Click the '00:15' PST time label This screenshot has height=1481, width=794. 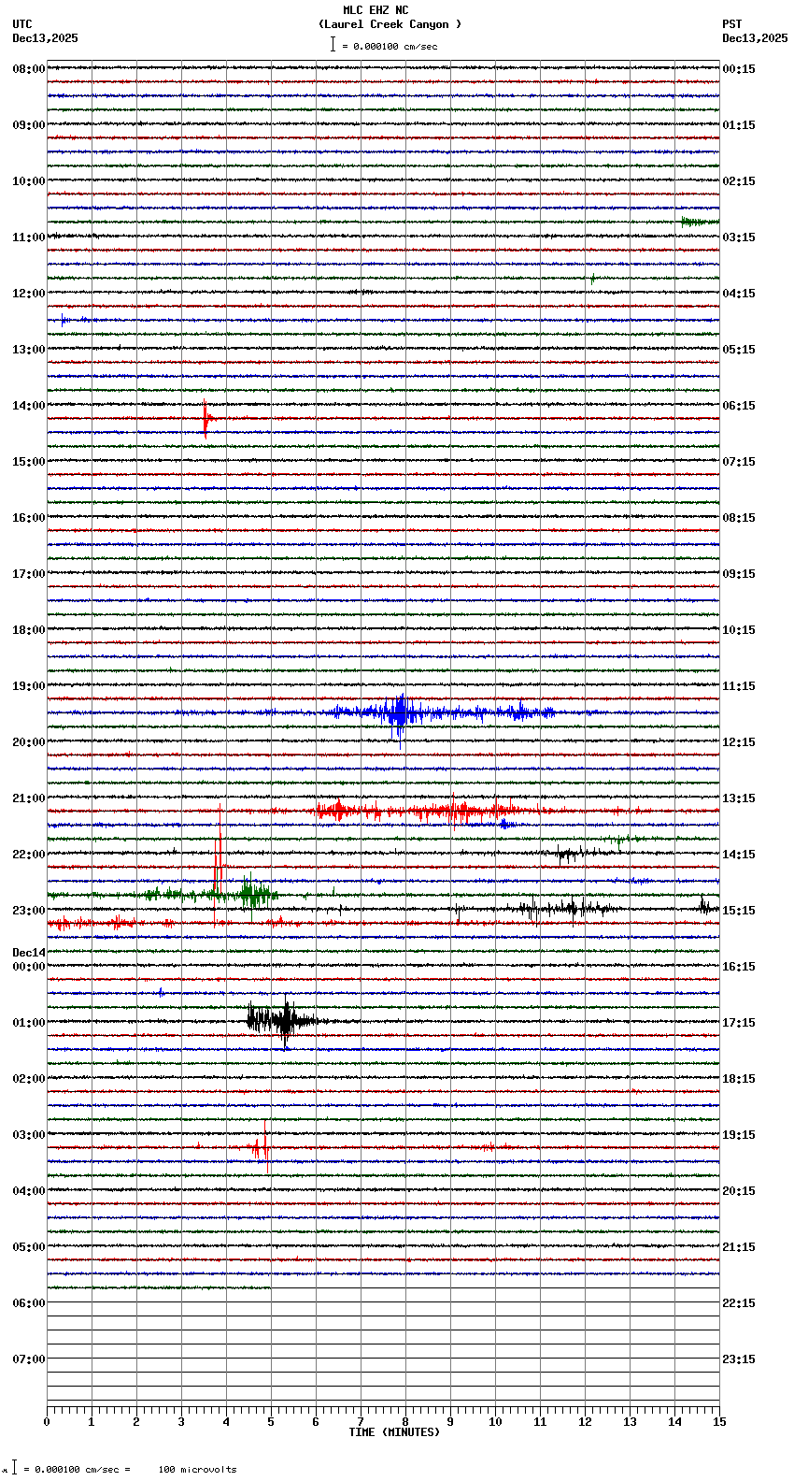click(x=738, y=69)
